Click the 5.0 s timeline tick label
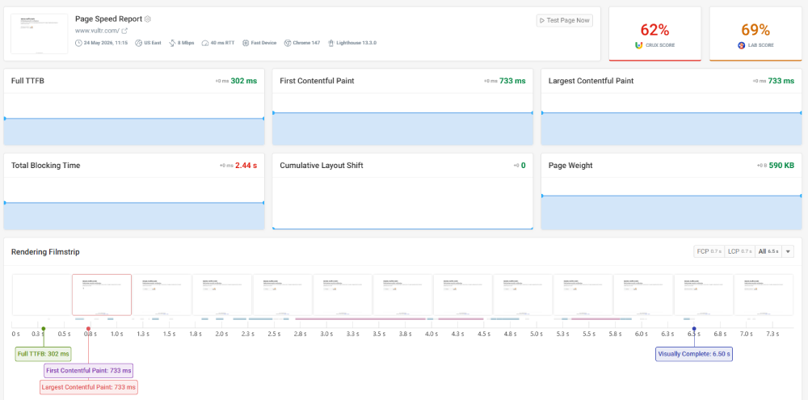This screenshot has width=808, height=400. click(536, 334)
